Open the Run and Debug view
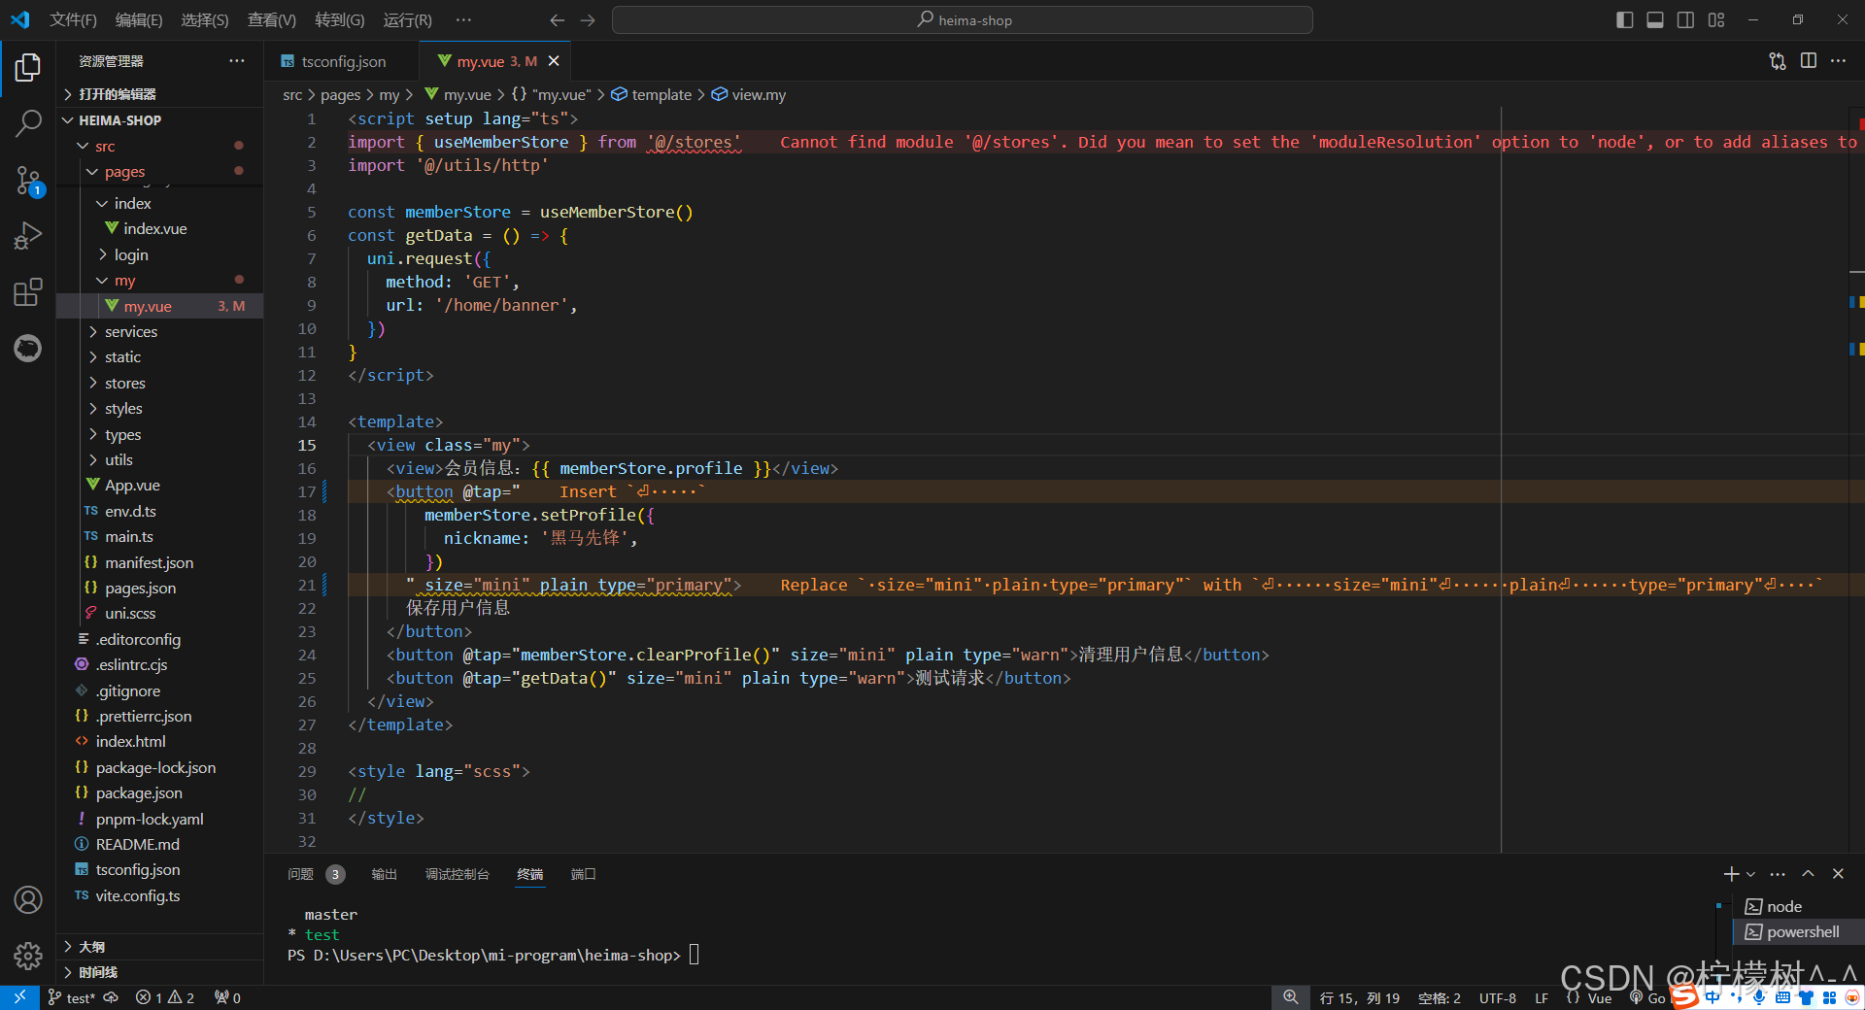 click(x=28, y=236)
